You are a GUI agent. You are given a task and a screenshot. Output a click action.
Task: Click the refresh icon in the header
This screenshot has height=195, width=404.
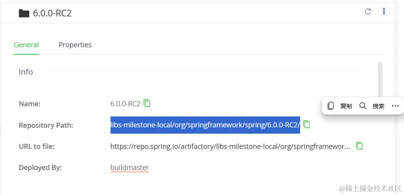tap(368, 12)
